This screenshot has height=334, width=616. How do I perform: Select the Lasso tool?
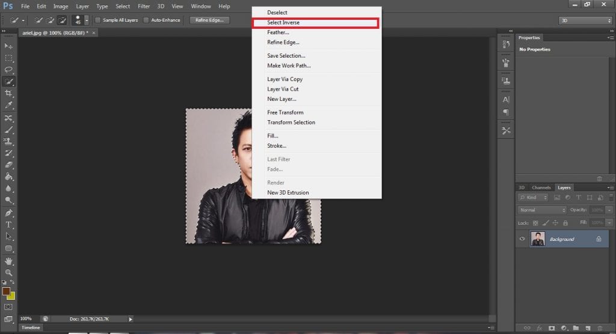point(8,70)
